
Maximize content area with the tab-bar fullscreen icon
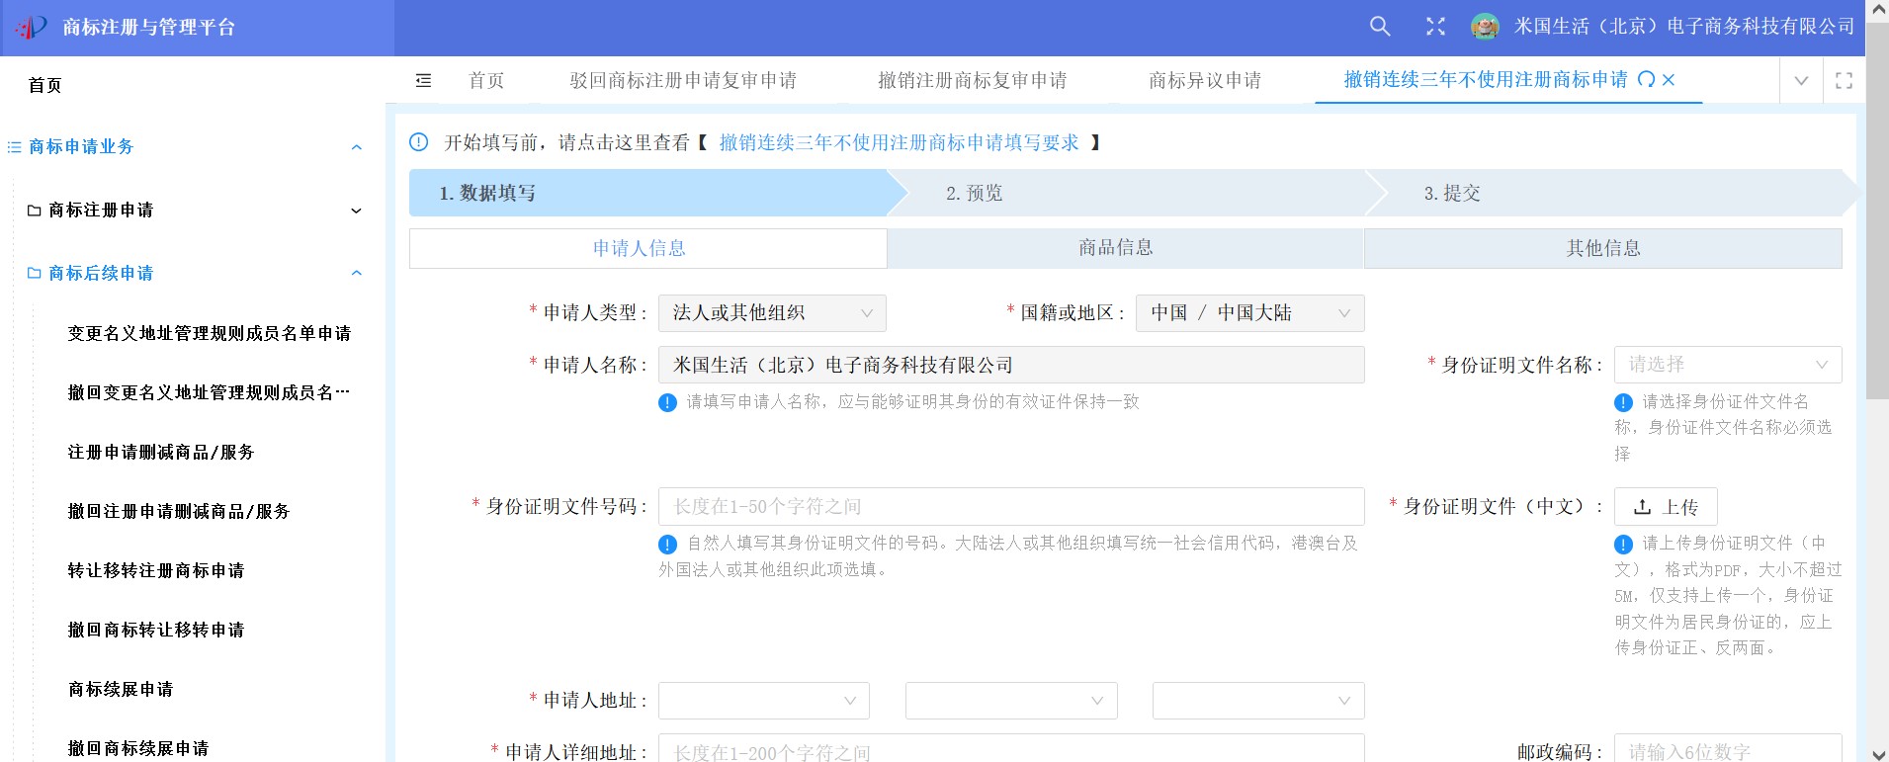(x=1844, y=81)
